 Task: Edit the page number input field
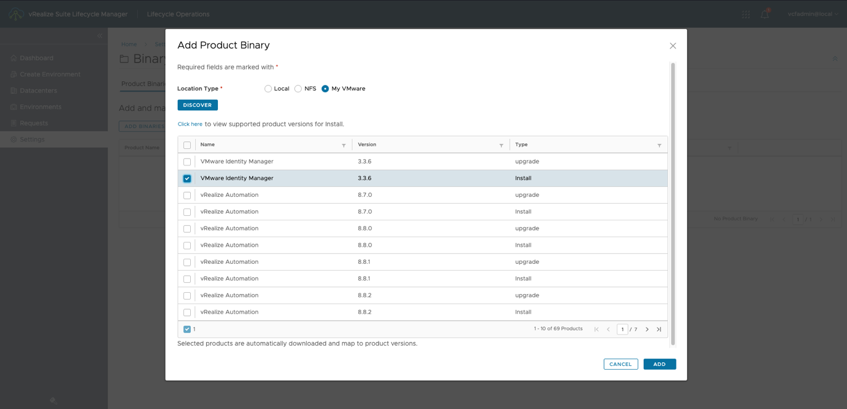[622, 329]
